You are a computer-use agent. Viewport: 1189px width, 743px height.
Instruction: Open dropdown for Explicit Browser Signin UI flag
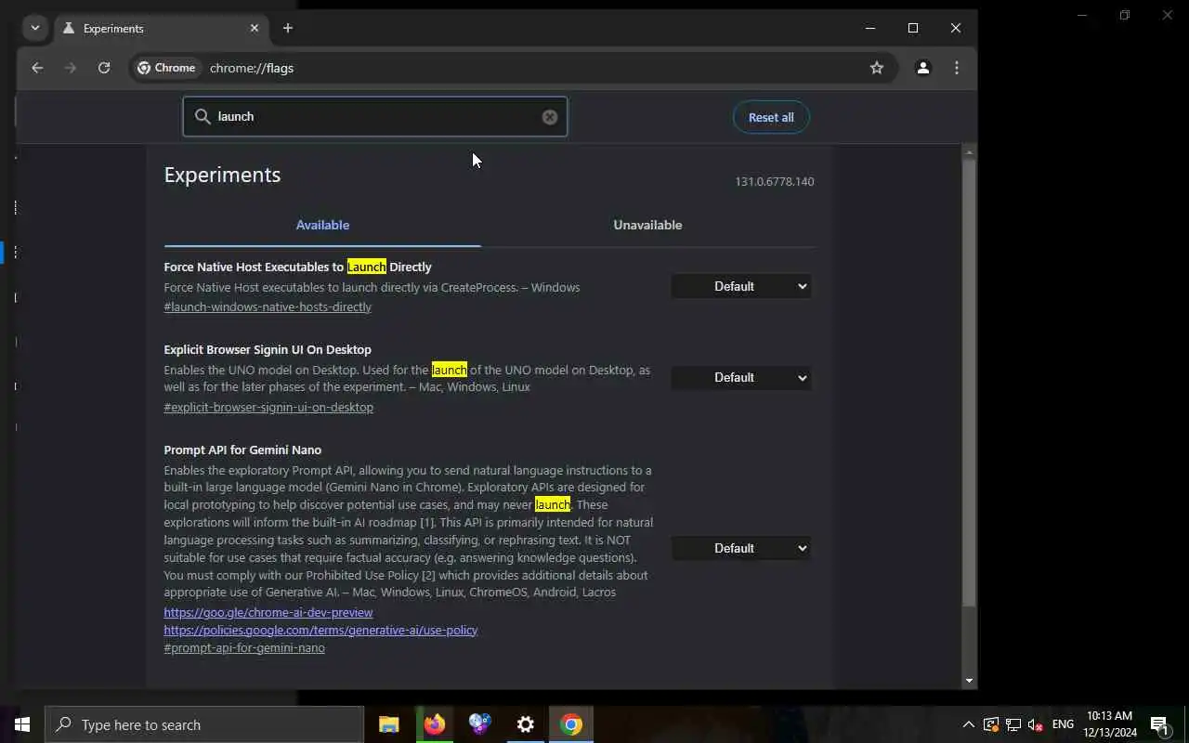tap(741, 377)
